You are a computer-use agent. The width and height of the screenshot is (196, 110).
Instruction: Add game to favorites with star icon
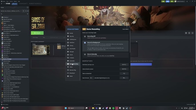193,33
